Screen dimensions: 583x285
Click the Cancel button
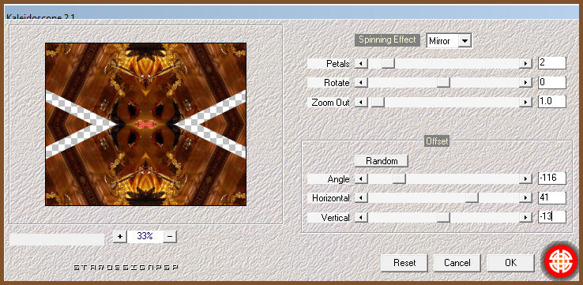[457, 263]
